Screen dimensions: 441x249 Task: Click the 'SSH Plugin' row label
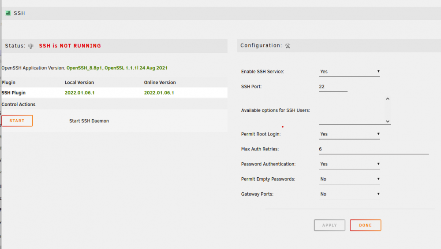pos(14,93)
